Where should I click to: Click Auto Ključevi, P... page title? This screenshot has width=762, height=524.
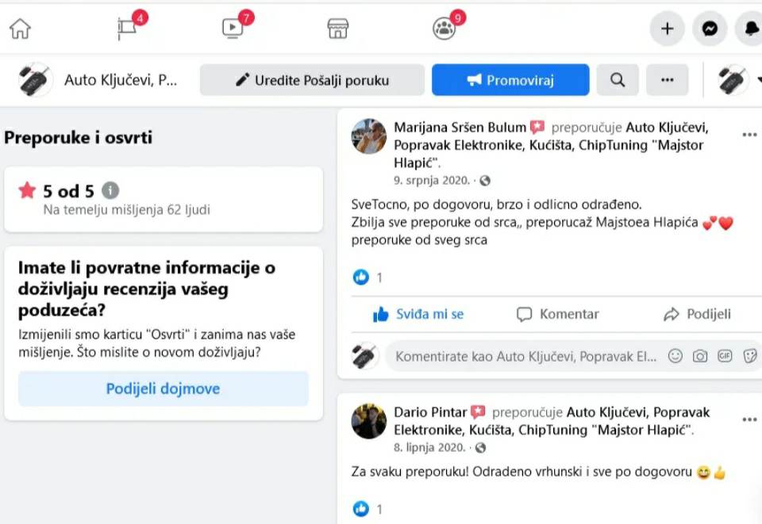point(121,79)
